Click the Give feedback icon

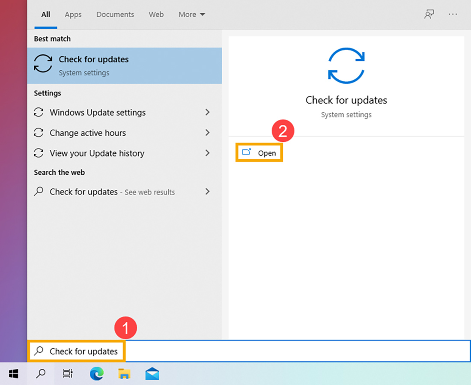[429, 14]
